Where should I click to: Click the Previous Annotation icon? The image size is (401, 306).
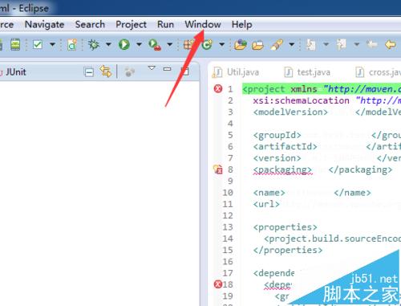(x=342, y=45)
